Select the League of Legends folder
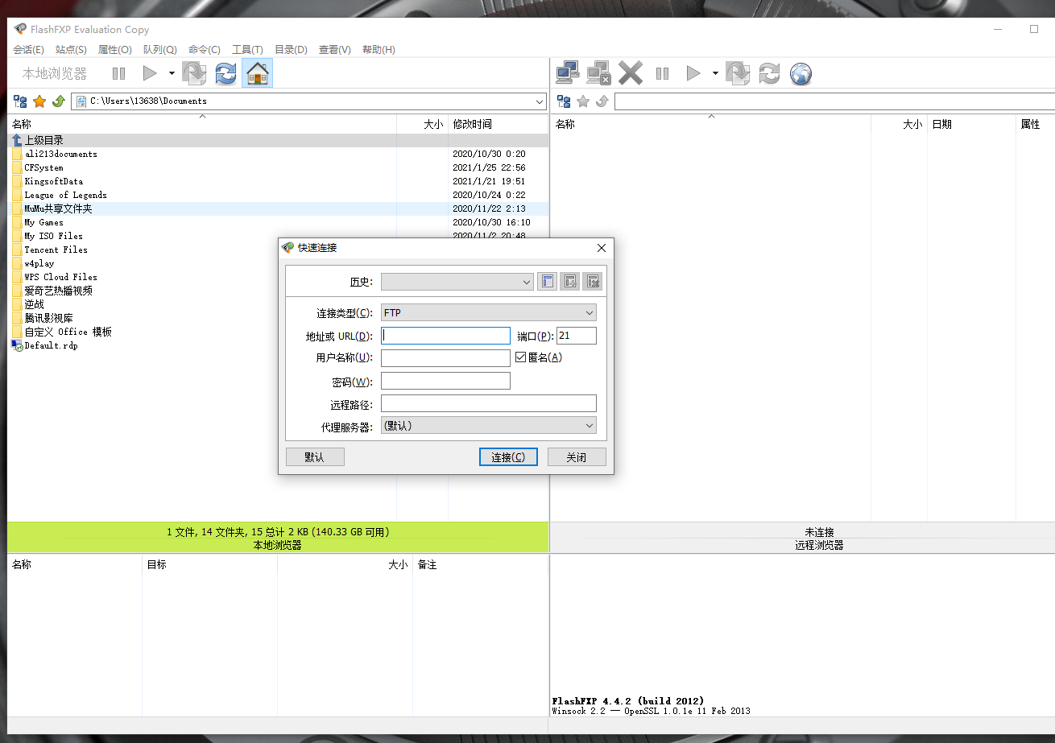Image resolution: width=1055 pixels, height=743 pixels. (65, 195)
